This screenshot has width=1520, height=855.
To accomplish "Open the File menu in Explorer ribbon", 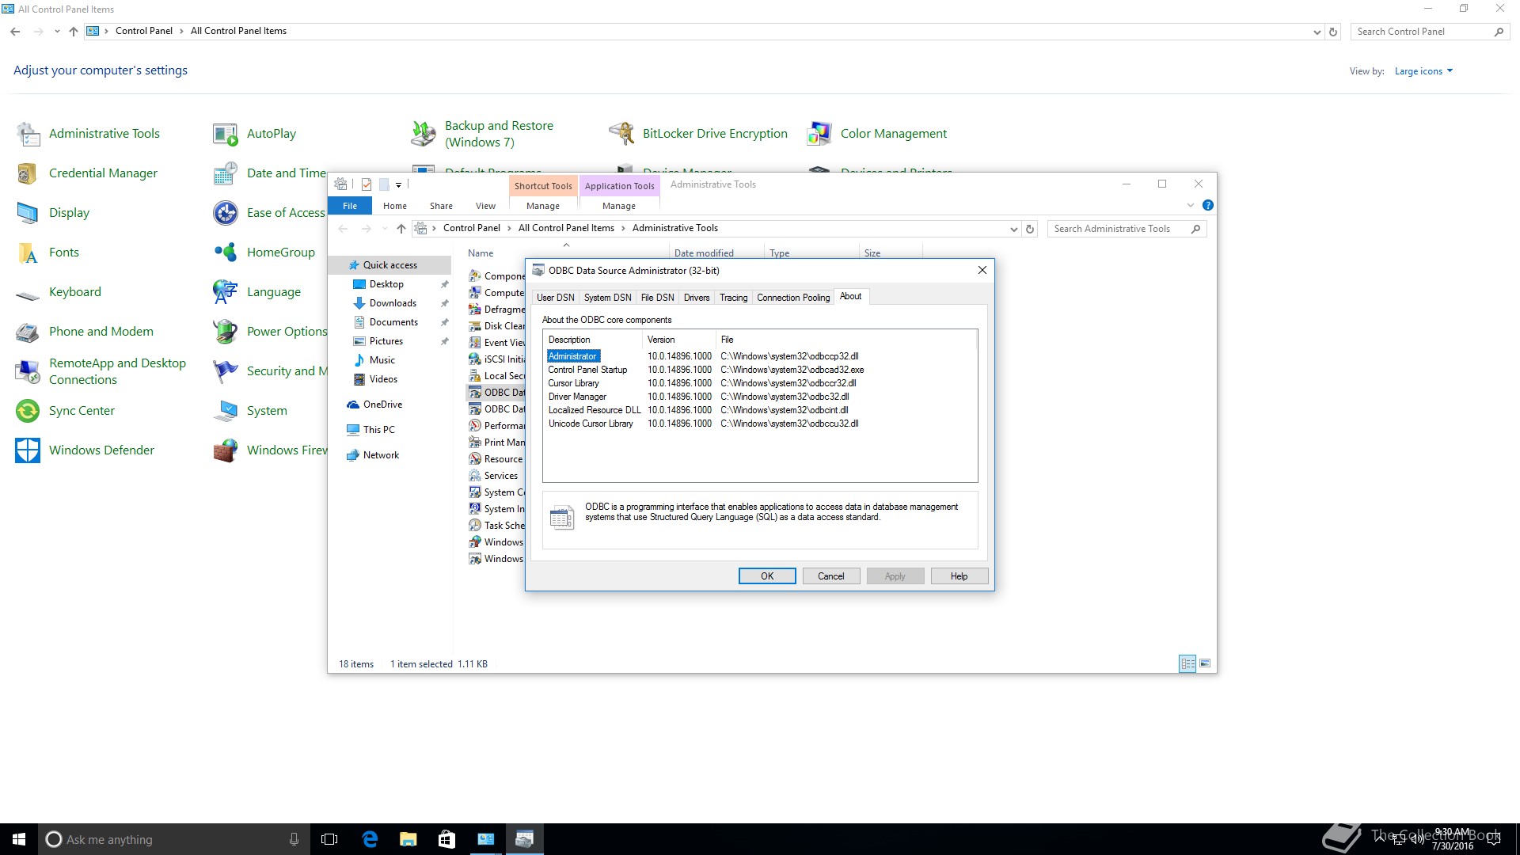I will 350,206.
